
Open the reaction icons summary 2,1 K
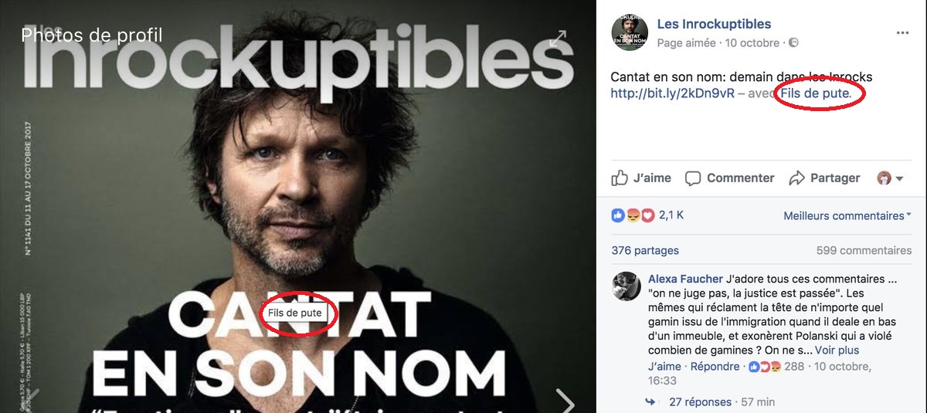[647, 216]
